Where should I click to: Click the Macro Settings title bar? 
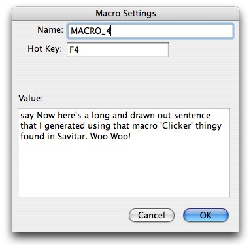pyautogui.click(x=125, y=14)
